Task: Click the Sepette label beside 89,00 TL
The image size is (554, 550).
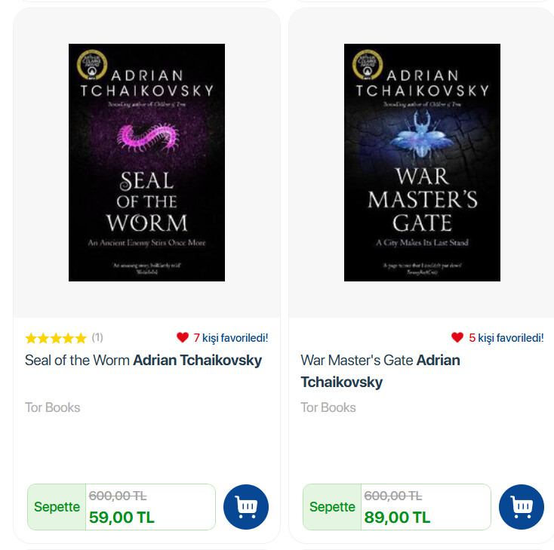Action: 332,507
